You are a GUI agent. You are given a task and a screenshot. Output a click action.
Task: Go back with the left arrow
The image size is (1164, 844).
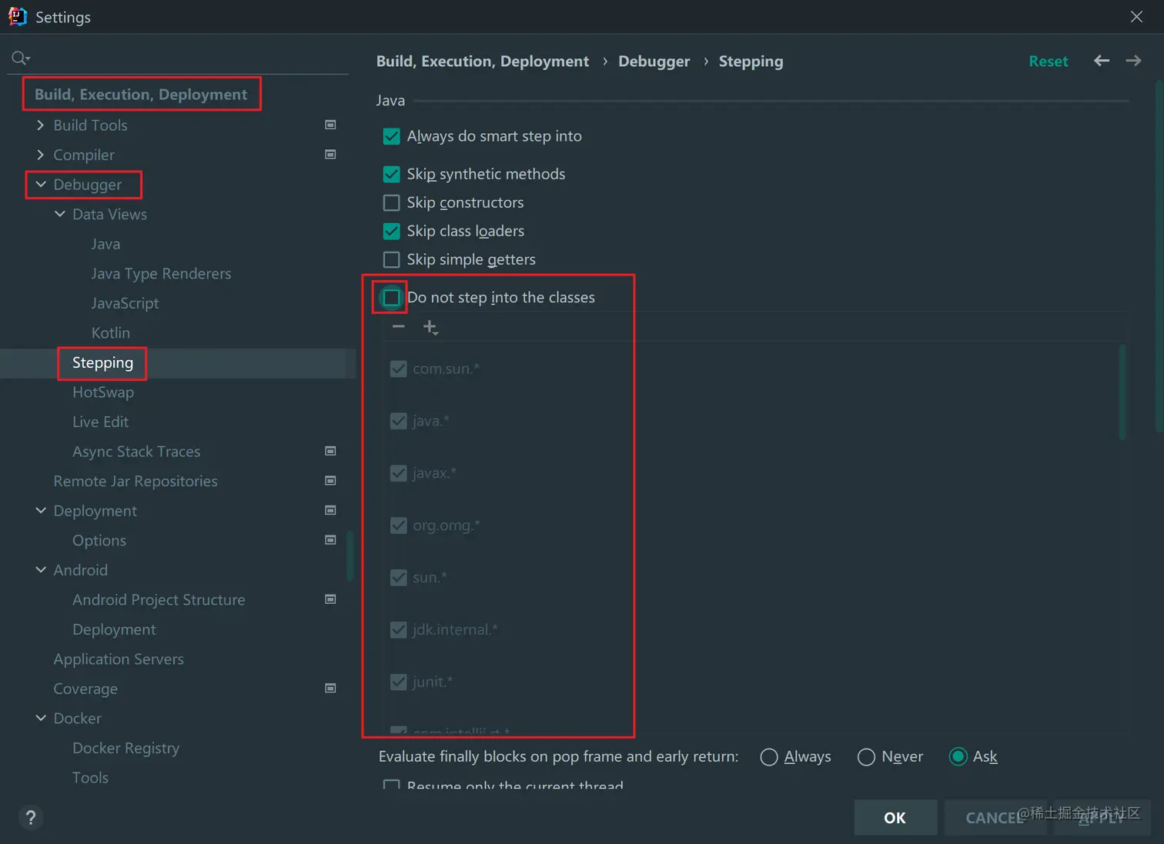[x=1102, y=61]
